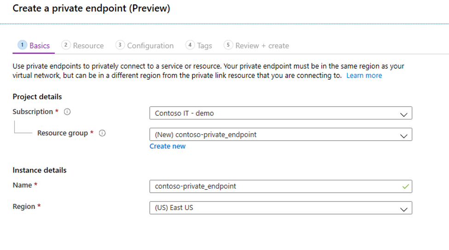
Task: Jump to Review + create tab
Action: (x=262, y=46)
